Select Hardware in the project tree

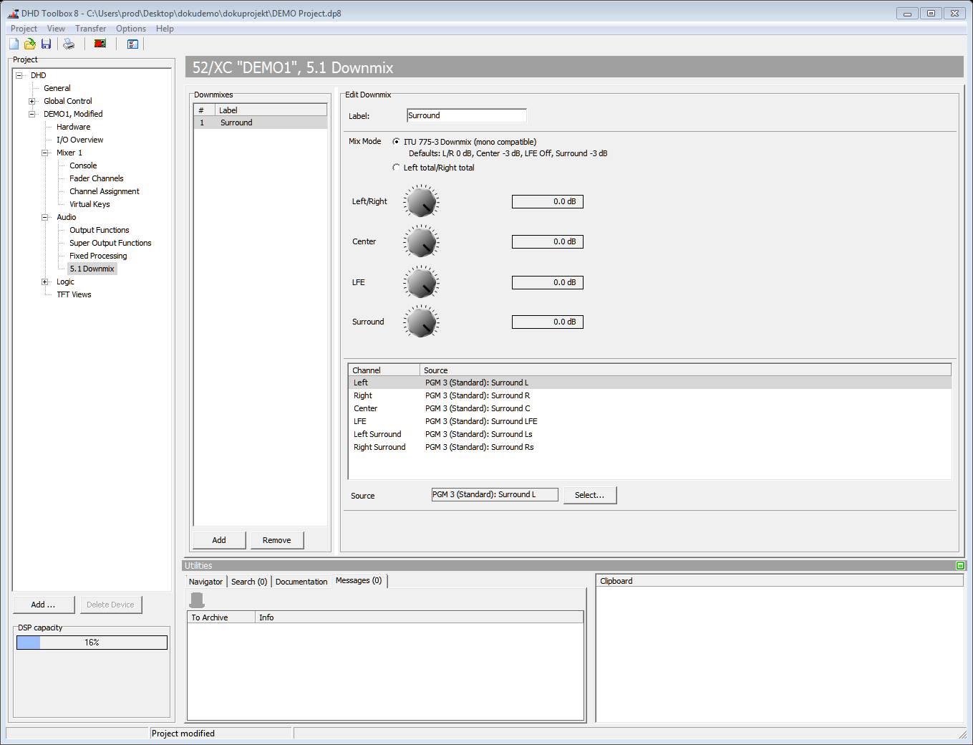tap(74, 127)
